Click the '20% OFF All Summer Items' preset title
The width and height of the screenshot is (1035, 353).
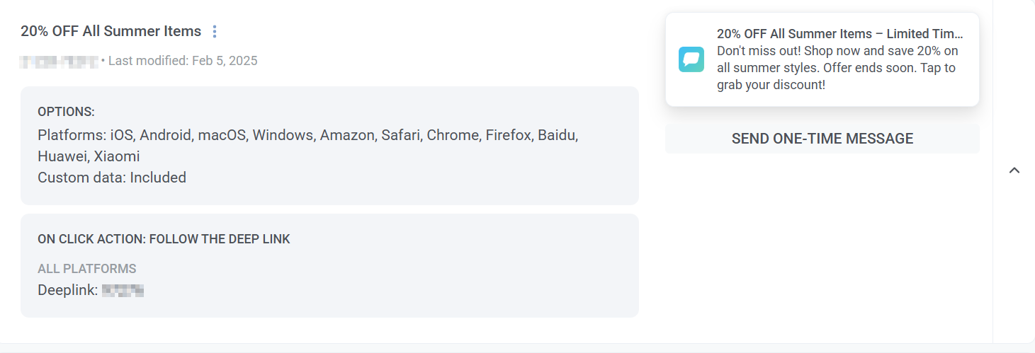coord(111,32)
